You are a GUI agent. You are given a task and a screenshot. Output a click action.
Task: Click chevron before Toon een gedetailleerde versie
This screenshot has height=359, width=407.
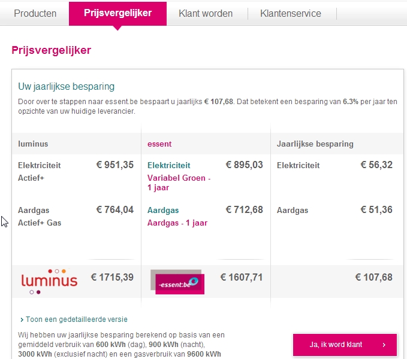click(x=22, y=320)
